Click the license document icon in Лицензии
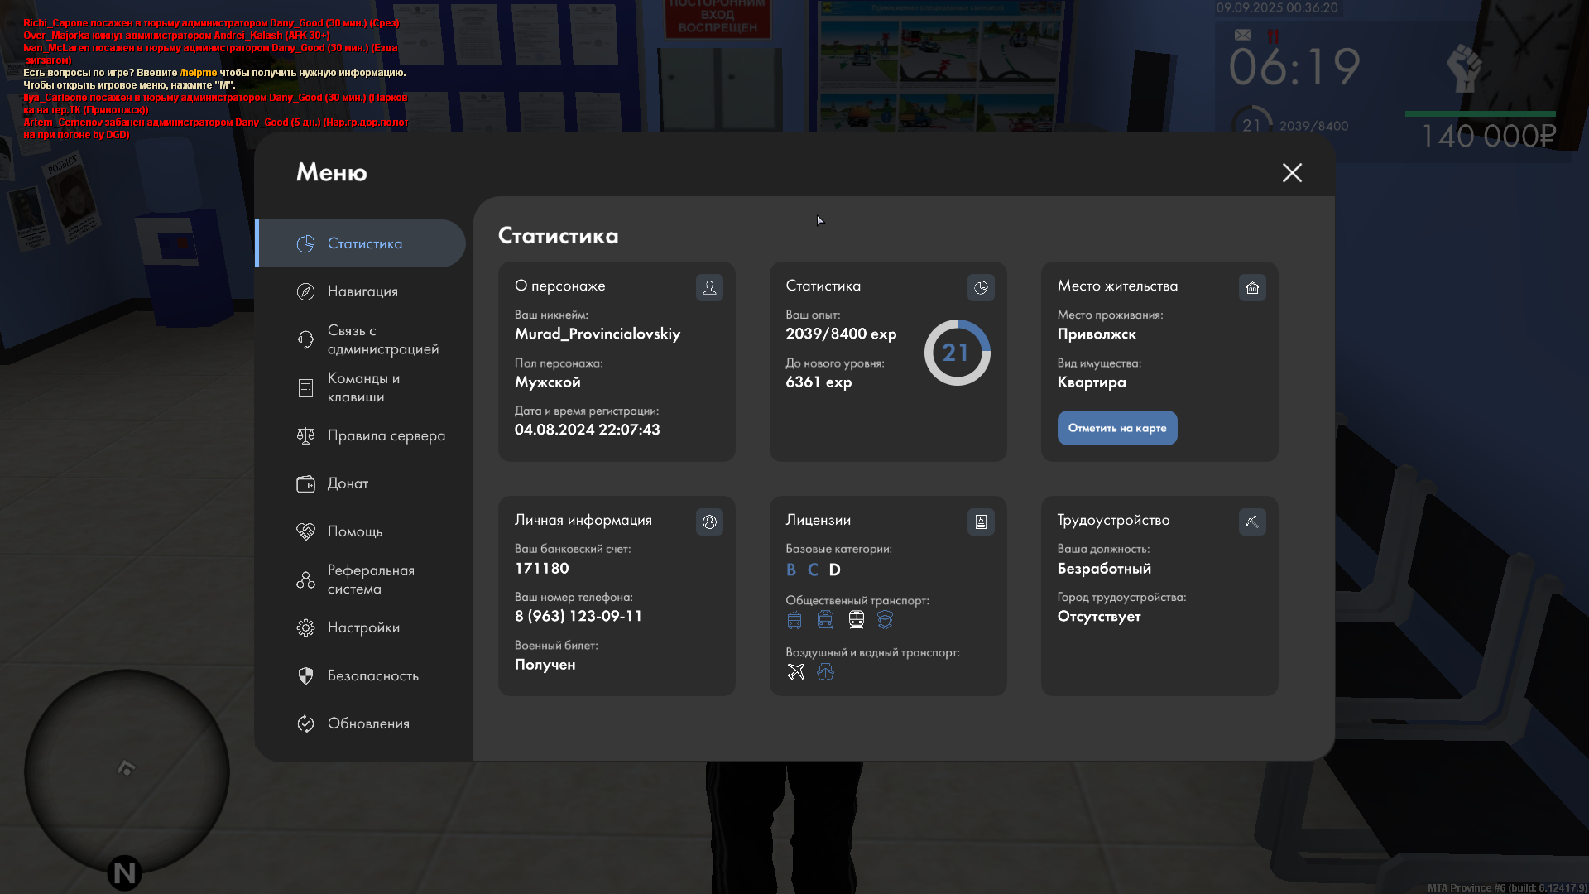 point(981,521)
